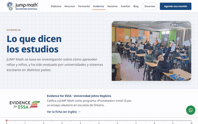Click the 'Lo que dicen los estudios' heading
Image resolution: width=198 pixels, height=124 pixels.
pyautogui.click(x=34, y=44)
